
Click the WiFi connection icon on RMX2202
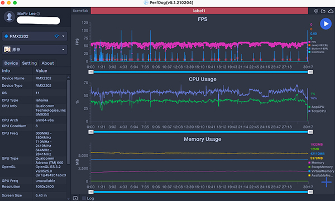56,36
